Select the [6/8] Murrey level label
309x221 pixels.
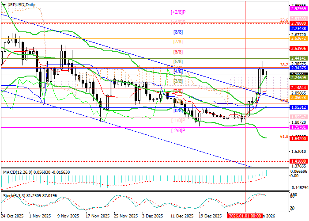pos(178,52)
